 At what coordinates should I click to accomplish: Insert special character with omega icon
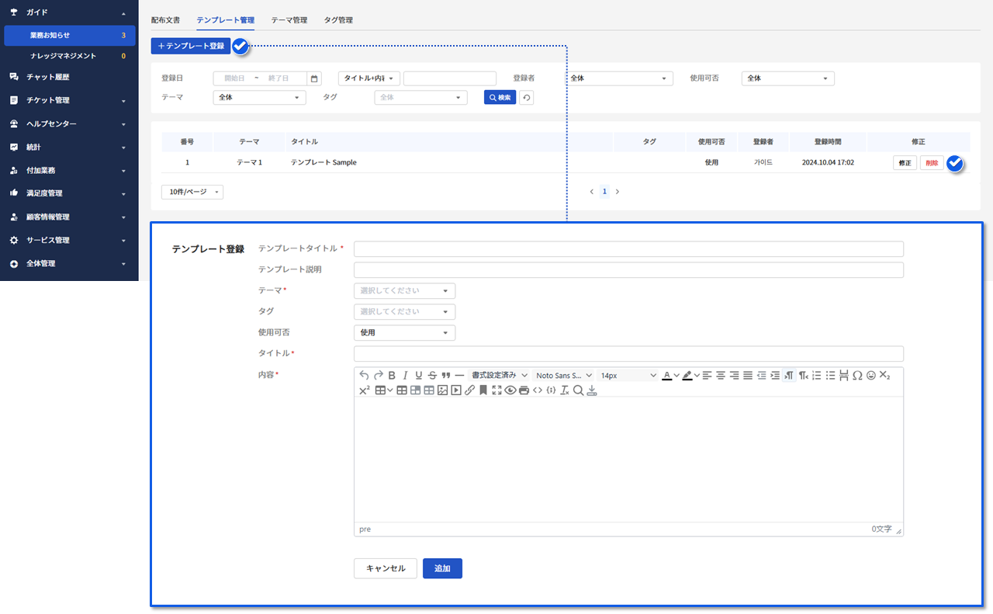tap(857, 376)
